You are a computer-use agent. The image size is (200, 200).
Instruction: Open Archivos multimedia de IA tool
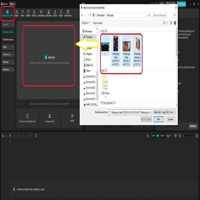click(27, 118)
